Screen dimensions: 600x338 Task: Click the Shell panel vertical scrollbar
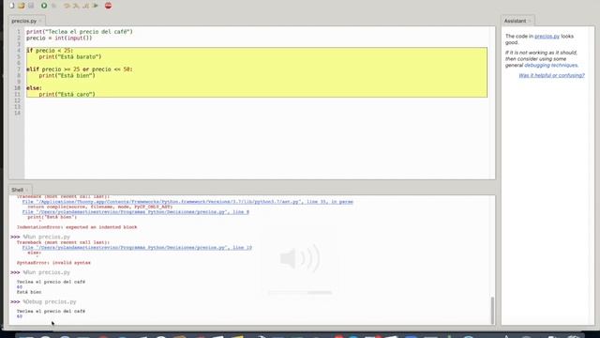point(492,311)
